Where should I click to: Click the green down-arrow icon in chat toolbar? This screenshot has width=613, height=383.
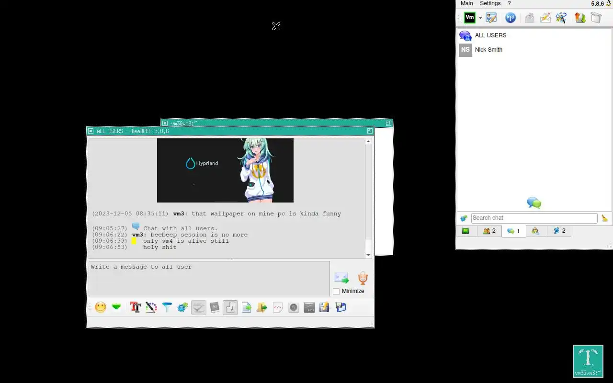(x=116, y=307)
